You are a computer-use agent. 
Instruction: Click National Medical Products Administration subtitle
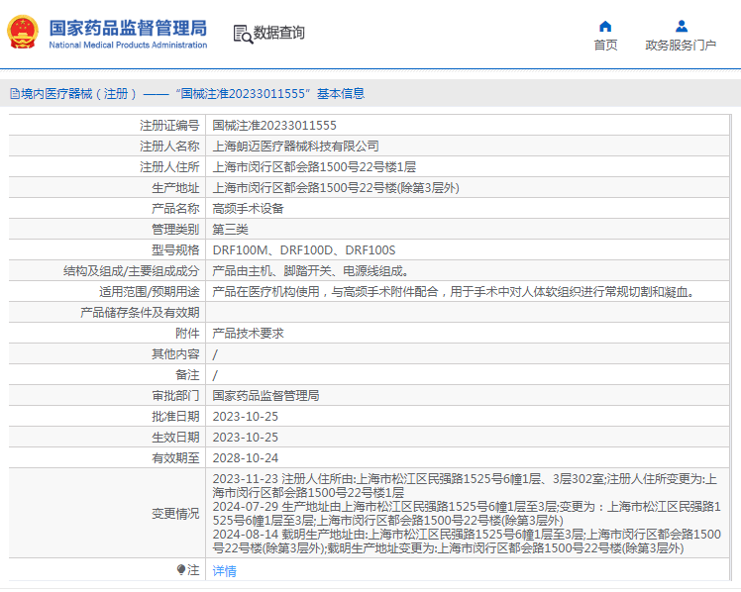(x=128, y=45)
